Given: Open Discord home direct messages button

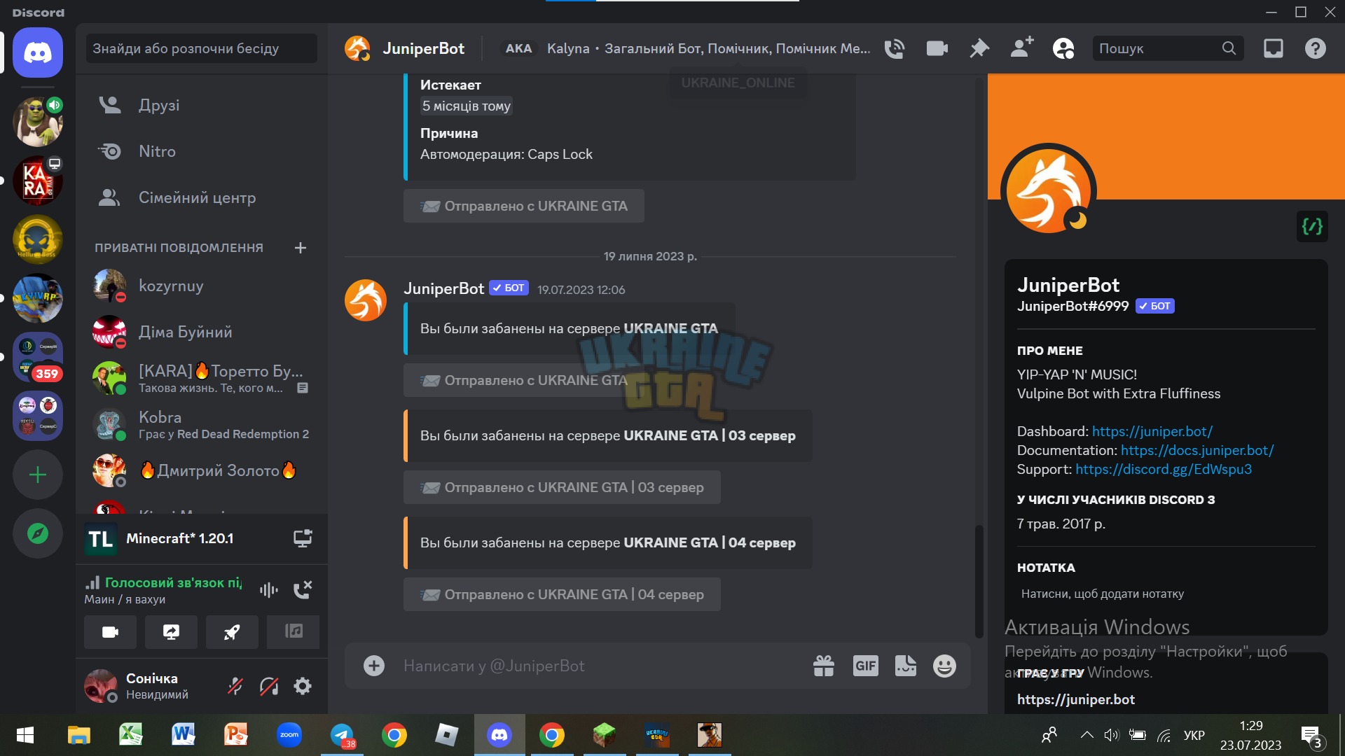Looking at the screenshot, I should tap(38, 52).
